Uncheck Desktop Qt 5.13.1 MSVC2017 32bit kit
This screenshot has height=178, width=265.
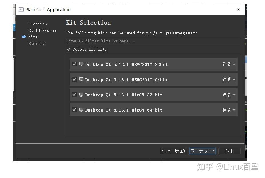(74, 64)
